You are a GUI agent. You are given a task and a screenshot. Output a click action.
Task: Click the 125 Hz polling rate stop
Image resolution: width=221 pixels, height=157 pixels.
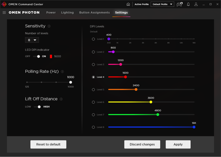coord(27,82)
